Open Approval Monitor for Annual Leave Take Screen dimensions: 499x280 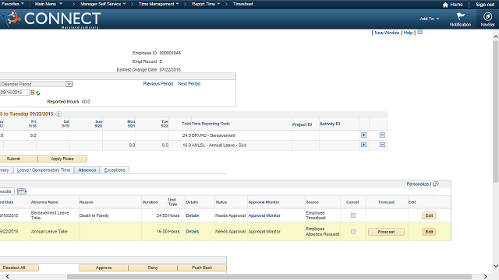264,232
